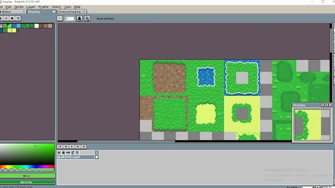Click the background color hex button
335x188 pixels.
(x=27, y=182)
